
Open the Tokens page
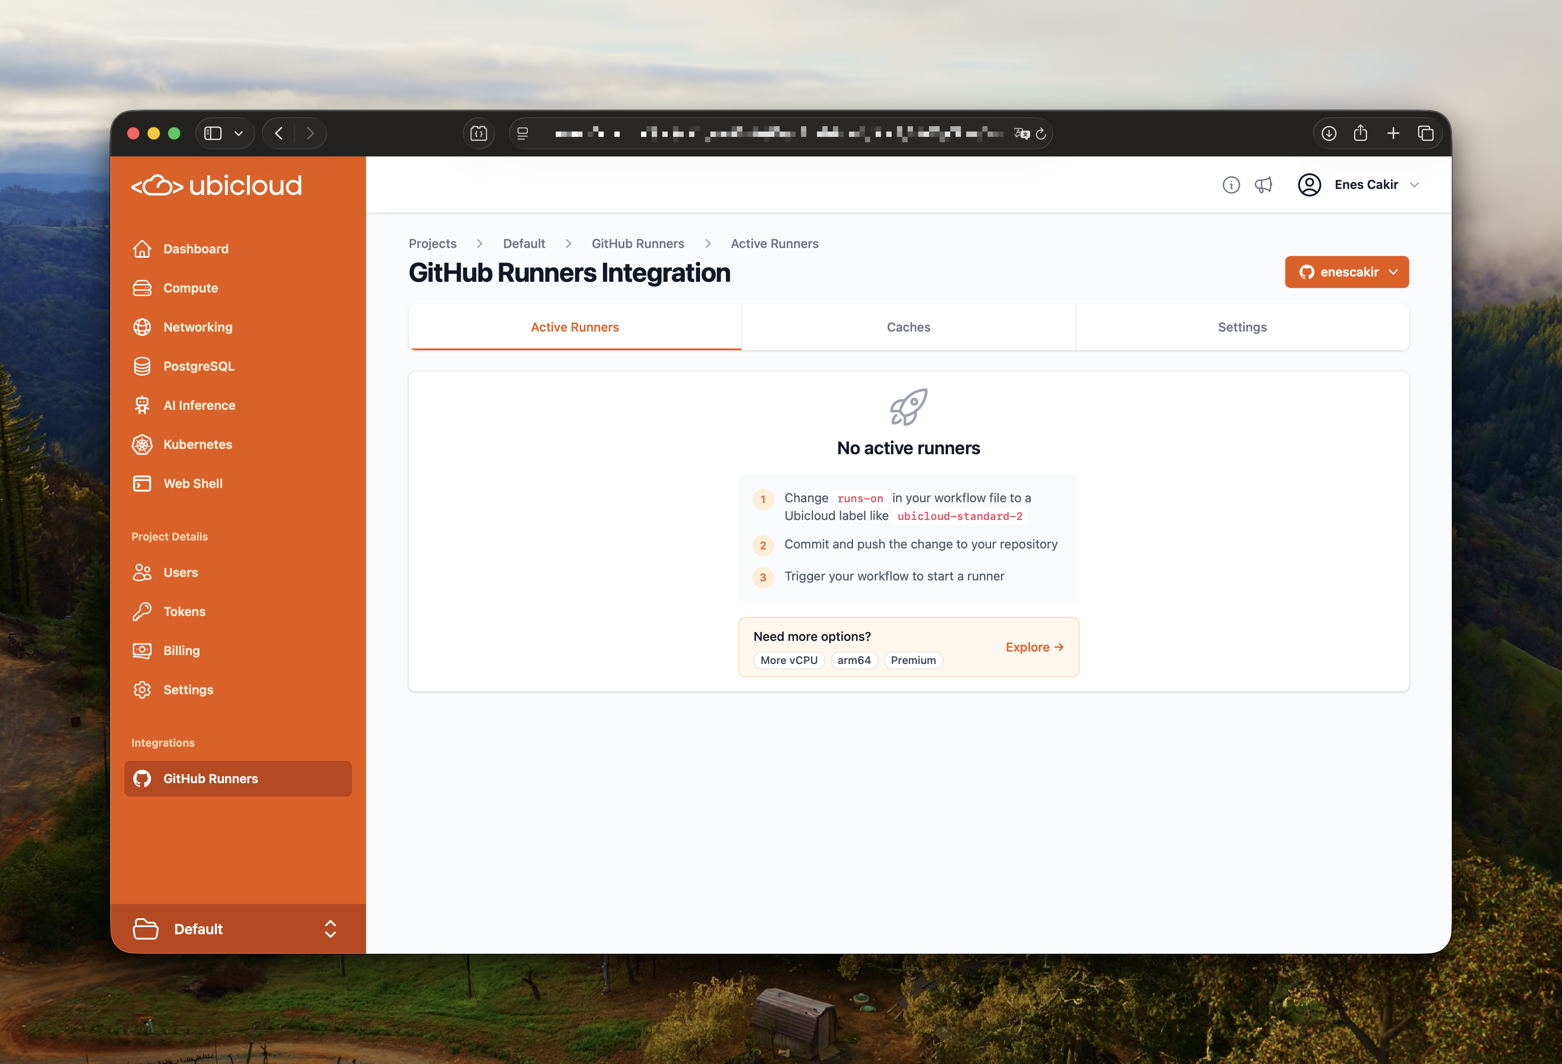(x=184, y=612)
